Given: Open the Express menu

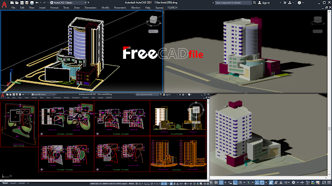Looking at the screenshot, I should [x=159, y=8].
